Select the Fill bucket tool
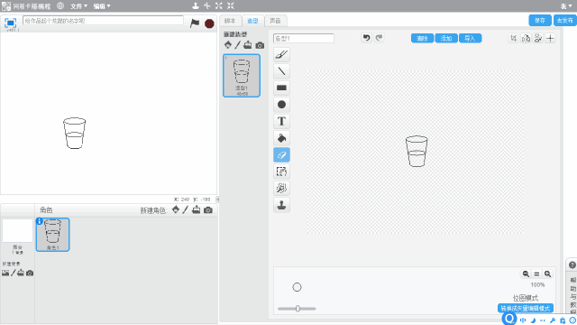The height and width of the screenshot is (325, 577). [281, 138]
